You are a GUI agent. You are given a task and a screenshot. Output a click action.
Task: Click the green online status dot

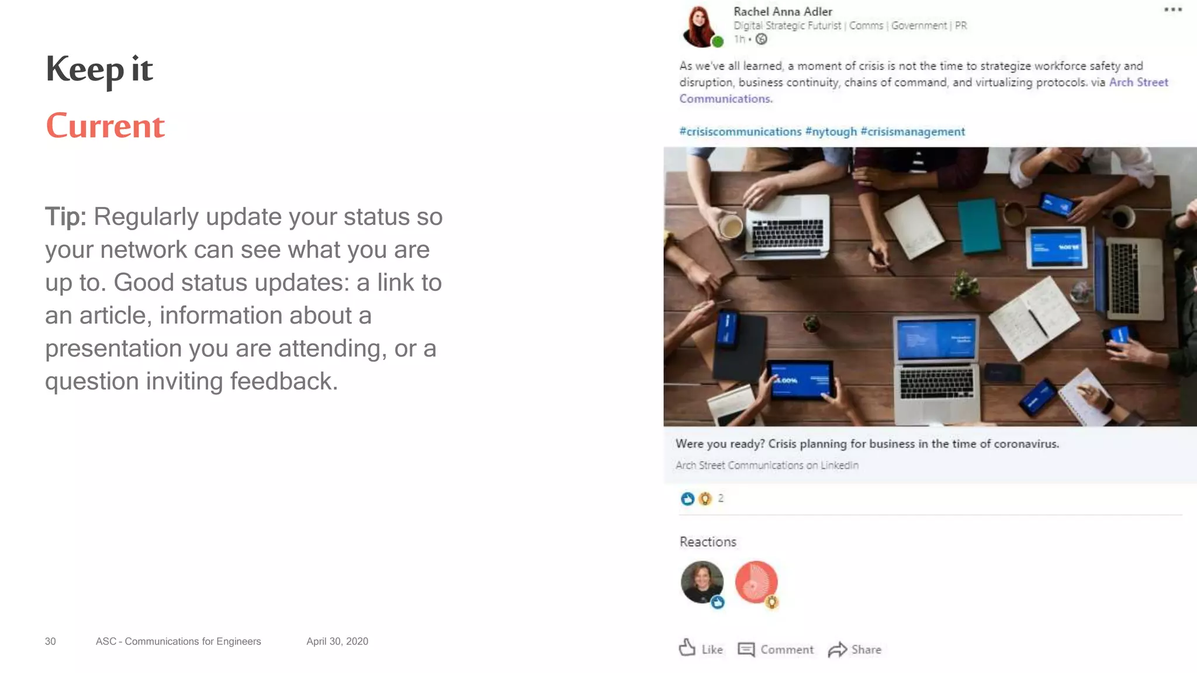pyautogui.click(x=717, y=41)
